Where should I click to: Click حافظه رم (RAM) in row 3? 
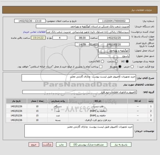98,115
